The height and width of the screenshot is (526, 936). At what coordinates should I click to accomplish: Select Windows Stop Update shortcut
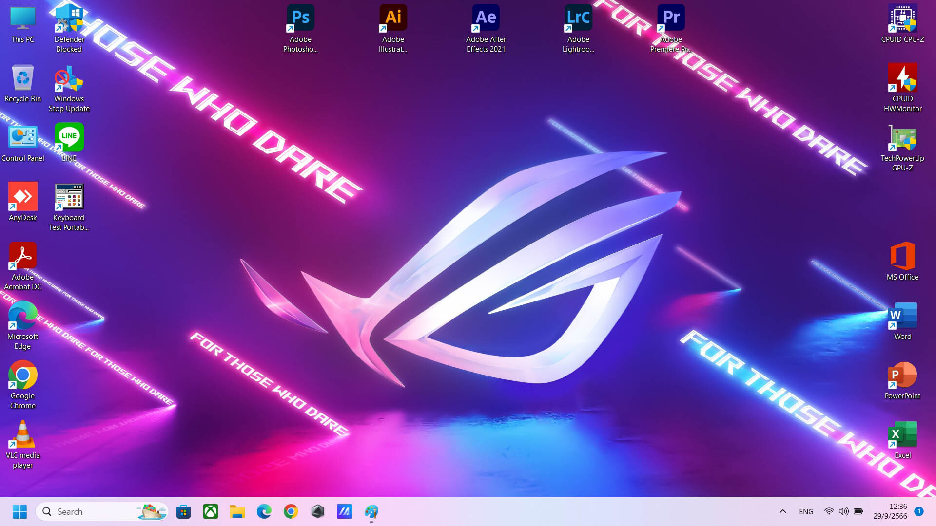point(69,88)
